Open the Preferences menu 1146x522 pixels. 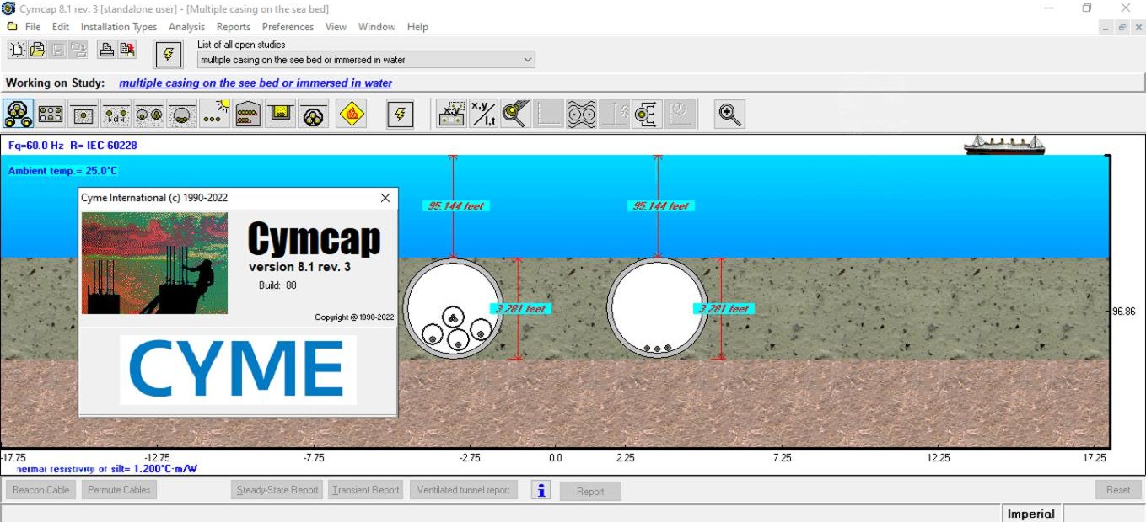(x=288, y=27)
